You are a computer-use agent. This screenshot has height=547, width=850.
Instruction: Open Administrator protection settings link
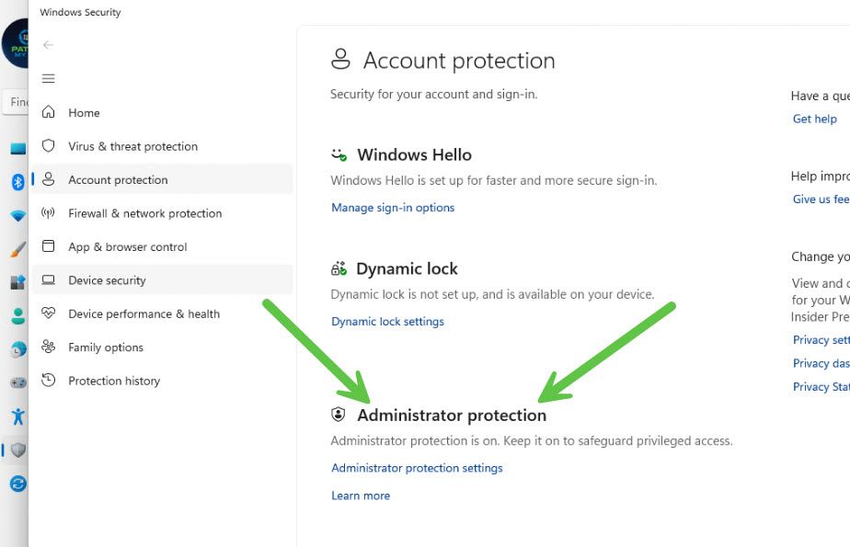click(417, 468)
